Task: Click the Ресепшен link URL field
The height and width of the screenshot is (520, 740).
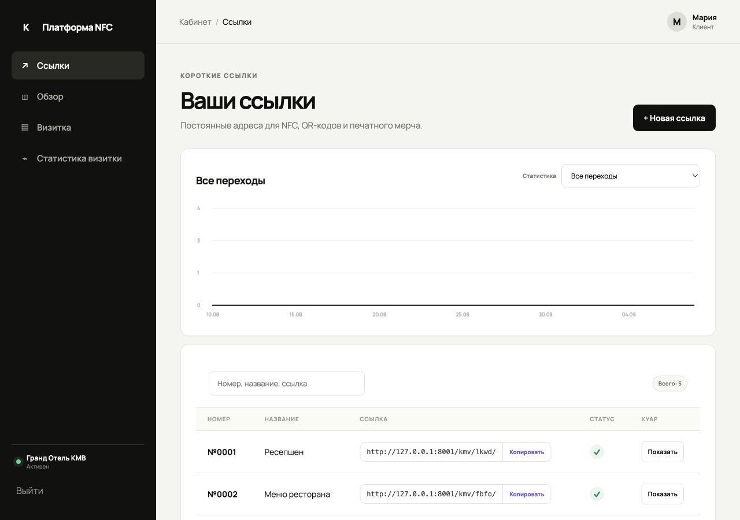Action: 431,452
